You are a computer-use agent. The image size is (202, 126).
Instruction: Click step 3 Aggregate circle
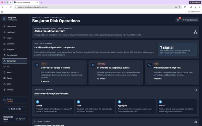119,102
